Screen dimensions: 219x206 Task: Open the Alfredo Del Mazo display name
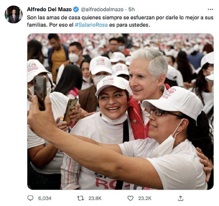click(x=49, y=9)
